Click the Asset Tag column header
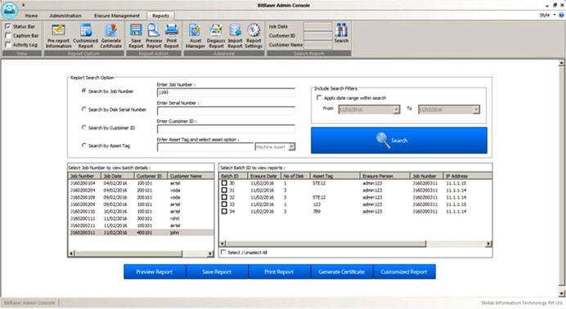 tap(335, 176)
